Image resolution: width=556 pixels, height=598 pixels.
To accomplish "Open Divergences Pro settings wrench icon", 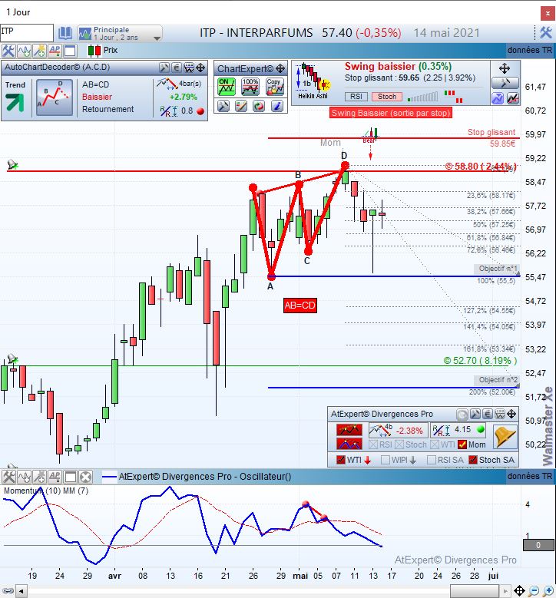I will (475, 415).
